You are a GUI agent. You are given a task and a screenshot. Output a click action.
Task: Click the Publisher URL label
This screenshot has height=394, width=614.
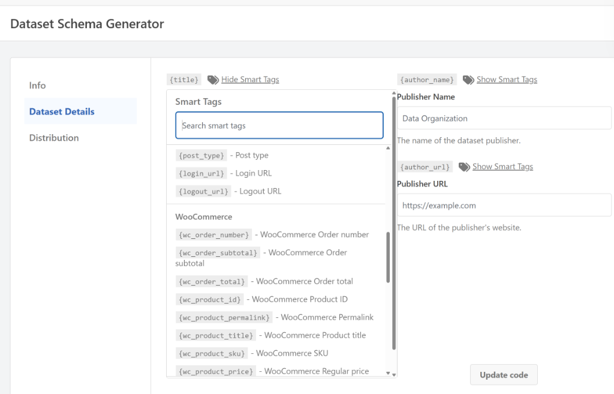click(x=422, y=184)
